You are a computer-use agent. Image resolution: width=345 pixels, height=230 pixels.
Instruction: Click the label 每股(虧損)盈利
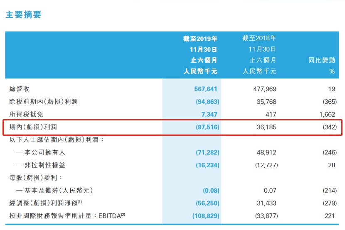36,178
